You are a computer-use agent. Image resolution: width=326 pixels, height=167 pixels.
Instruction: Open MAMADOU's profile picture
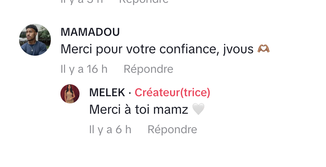point(35,40)
